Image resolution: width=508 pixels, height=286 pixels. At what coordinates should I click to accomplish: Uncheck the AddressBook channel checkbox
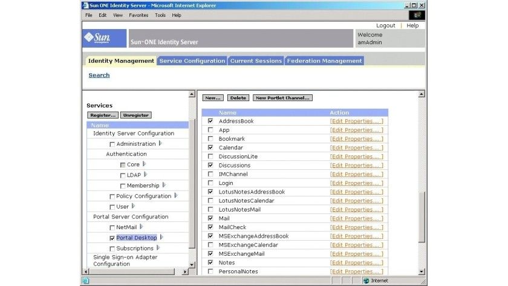[210, 121]
